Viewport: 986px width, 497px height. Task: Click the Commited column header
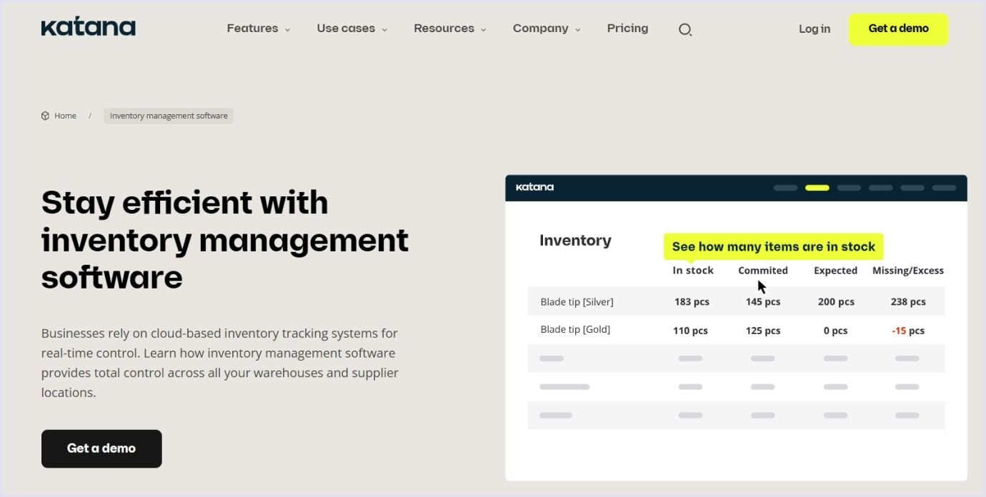(x=763, y=271)
